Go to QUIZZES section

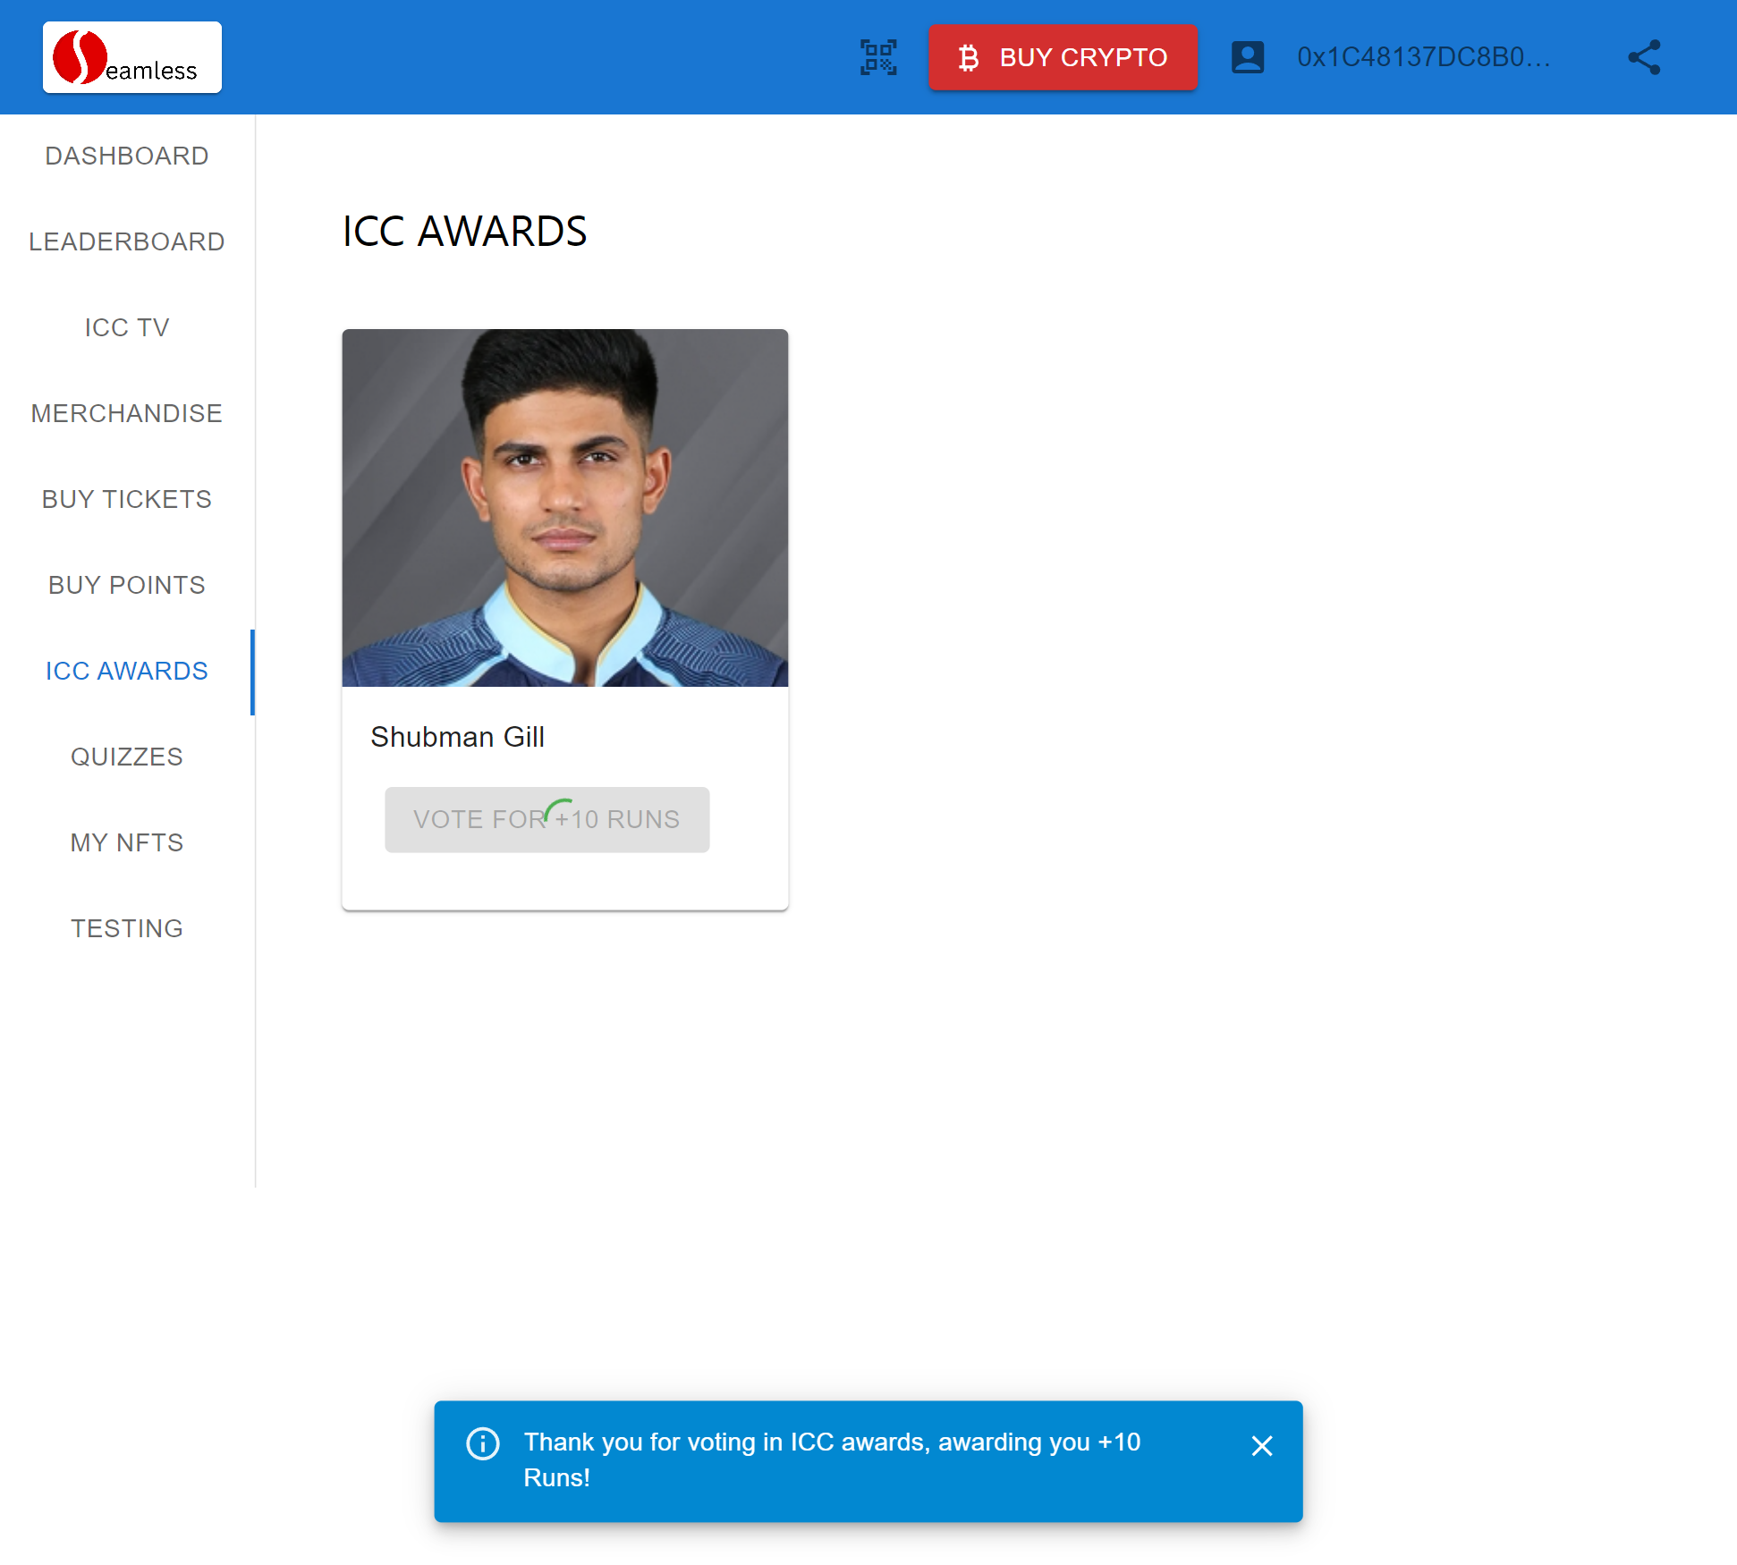pos(127,757)
